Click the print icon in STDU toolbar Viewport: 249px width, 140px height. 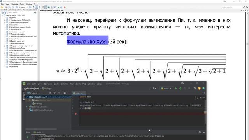[x=7, y=7]
